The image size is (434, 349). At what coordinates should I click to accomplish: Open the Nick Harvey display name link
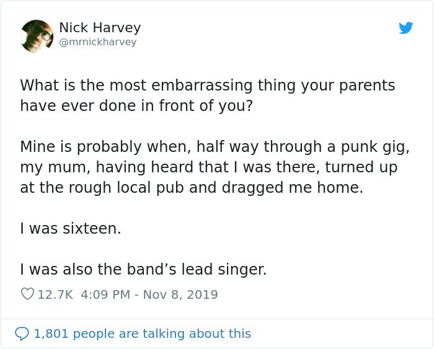(x=100, y=28)
